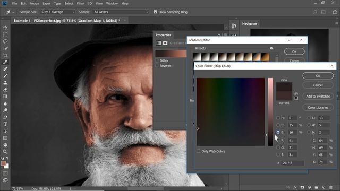Select the Blur tool
This screenshot has width=340, height=191.
[5, 103]
